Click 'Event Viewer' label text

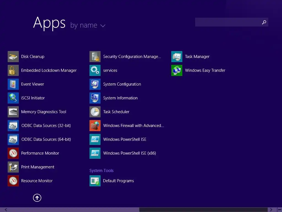tap(32, 84)
